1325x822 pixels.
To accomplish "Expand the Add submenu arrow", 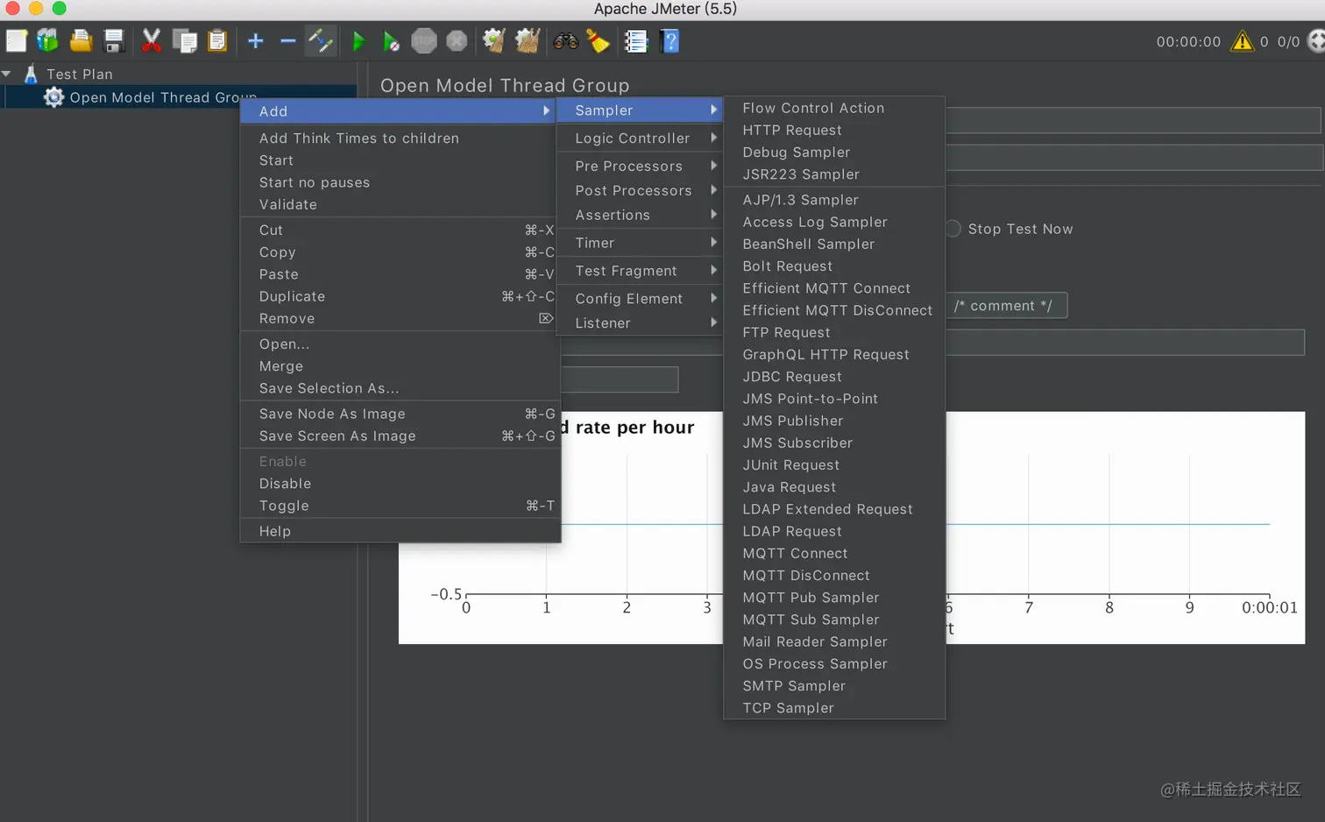I will (x=546, y=110).
